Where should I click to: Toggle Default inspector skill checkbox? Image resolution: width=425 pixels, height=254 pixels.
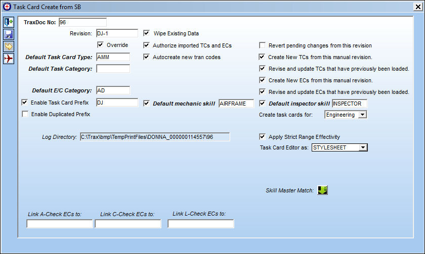click(x=262, y=104)
